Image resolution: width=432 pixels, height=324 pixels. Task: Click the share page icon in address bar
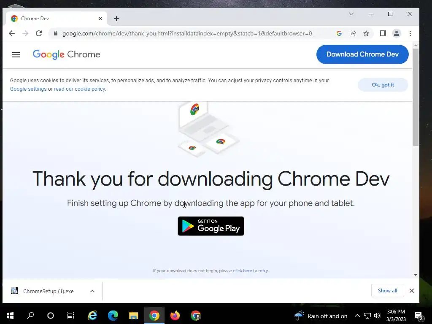click(353, 33)
